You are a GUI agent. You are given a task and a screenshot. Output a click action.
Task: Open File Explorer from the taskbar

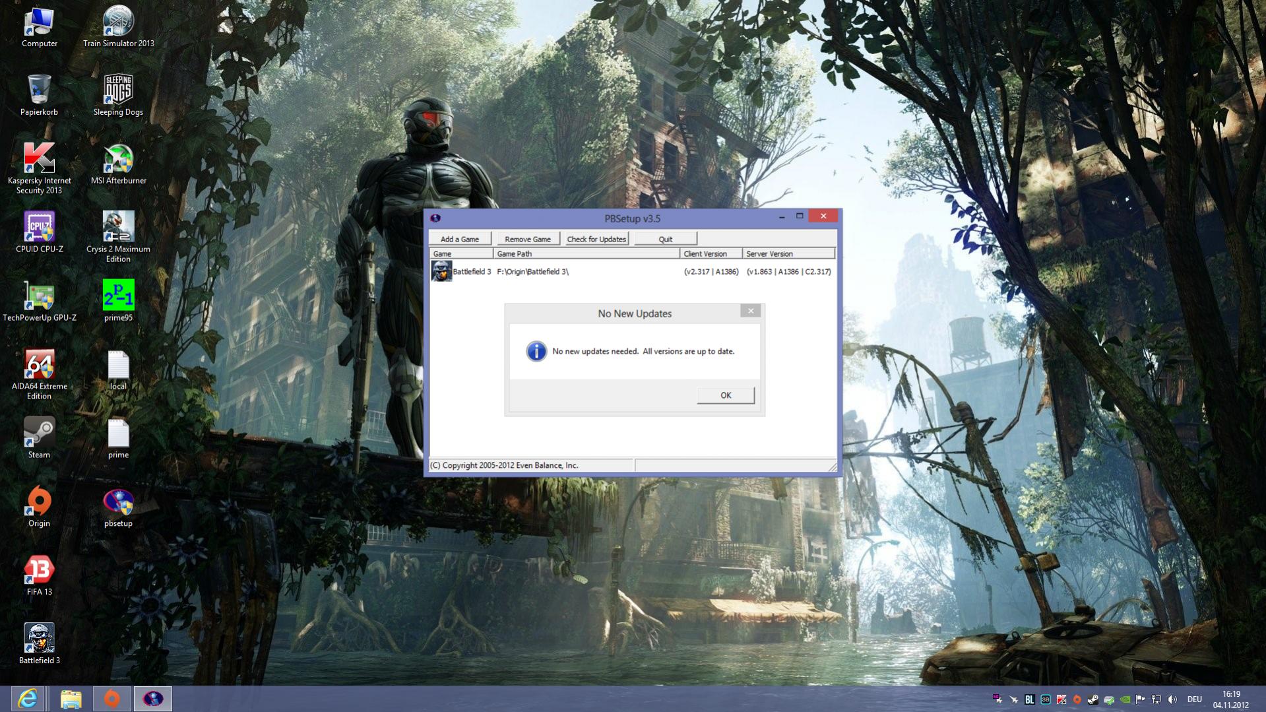click(x=71, y=699)
